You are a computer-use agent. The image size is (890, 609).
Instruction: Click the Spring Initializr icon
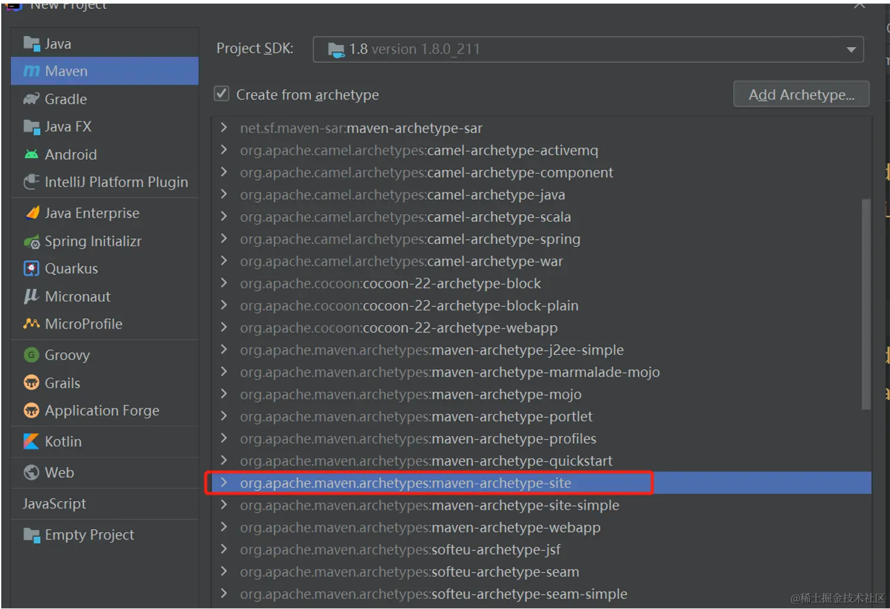[x=31, y=241]
